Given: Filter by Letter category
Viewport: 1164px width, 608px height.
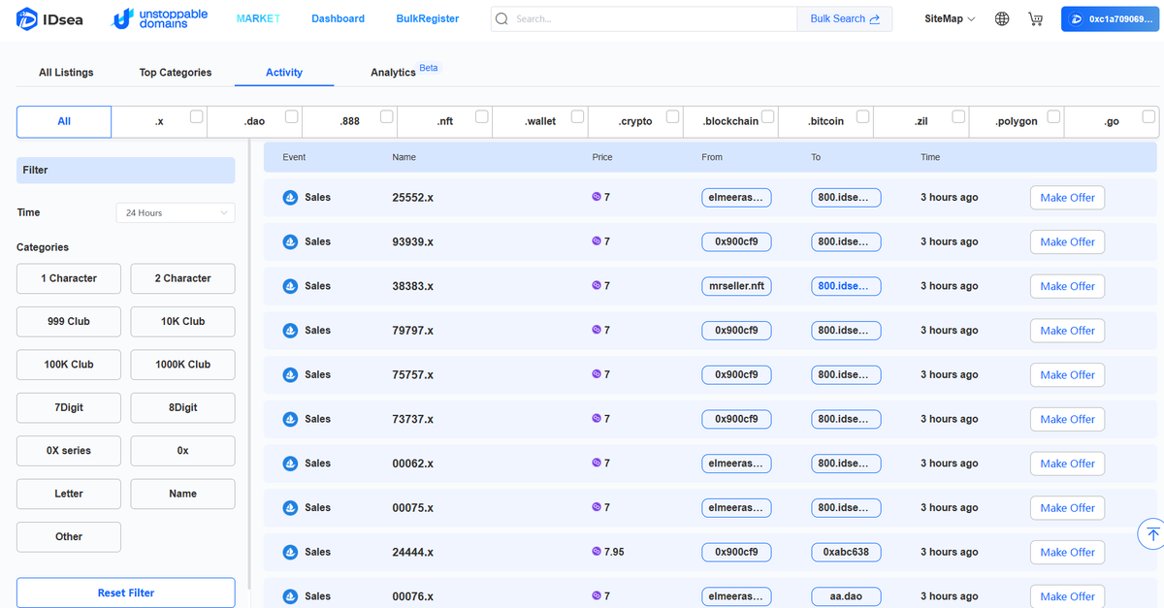Looking at the screenshot, I should coord(69,494).
